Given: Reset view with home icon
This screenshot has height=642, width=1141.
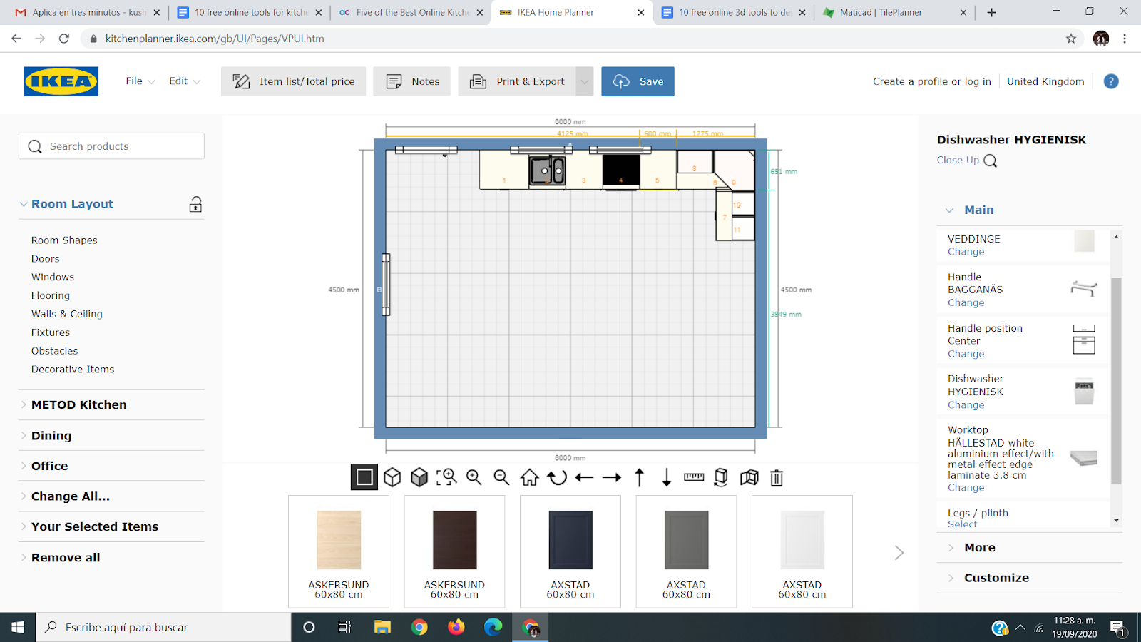Looking at the screenshot, I should coord(529,477).
